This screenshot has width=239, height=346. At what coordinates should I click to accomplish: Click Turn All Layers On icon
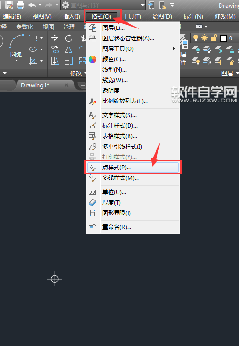(196, 60)
